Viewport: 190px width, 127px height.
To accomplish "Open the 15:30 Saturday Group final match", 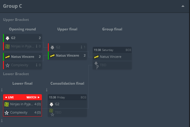I will [x=112, y=50].
